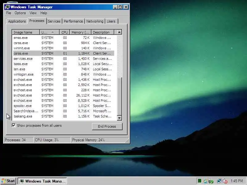Select svchost.exe using 2,592 K memory
The width and height of the screenshot is (247, 185).
[64, 85]
